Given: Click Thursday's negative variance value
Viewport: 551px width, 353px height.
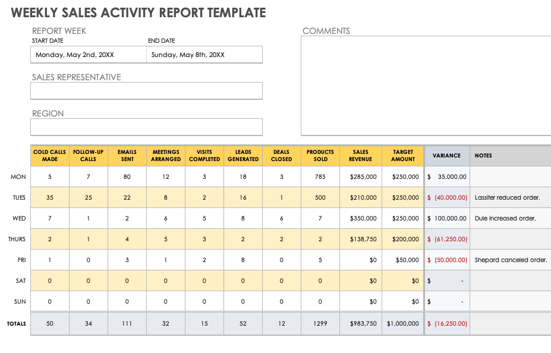Looking at the screenshot, I should pyautogui.click(x=446, y=239).
